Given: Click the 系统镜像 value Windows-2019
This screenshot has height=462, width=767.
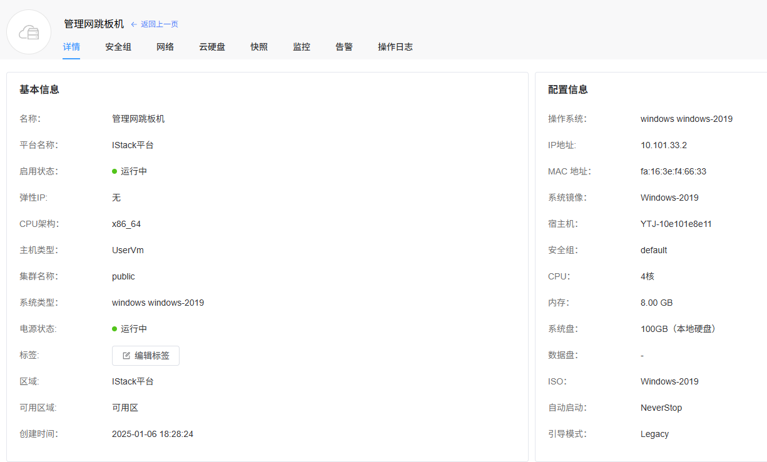Looking at the screenshot, I should [669, 198].
